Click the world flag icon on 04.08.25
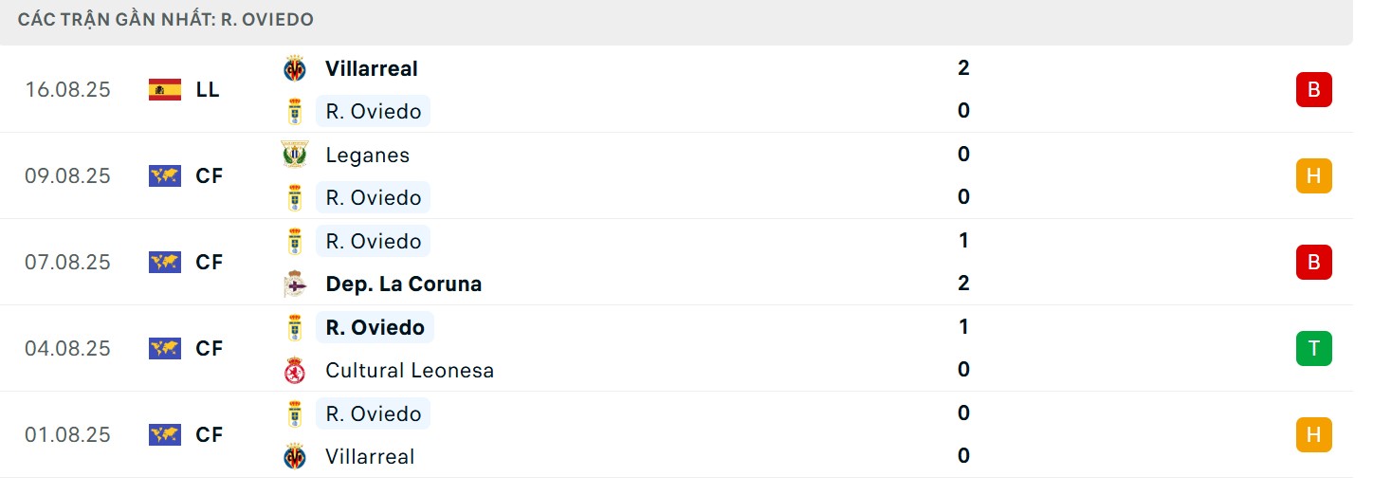The image size is (1373, 495). pos(165,349)
